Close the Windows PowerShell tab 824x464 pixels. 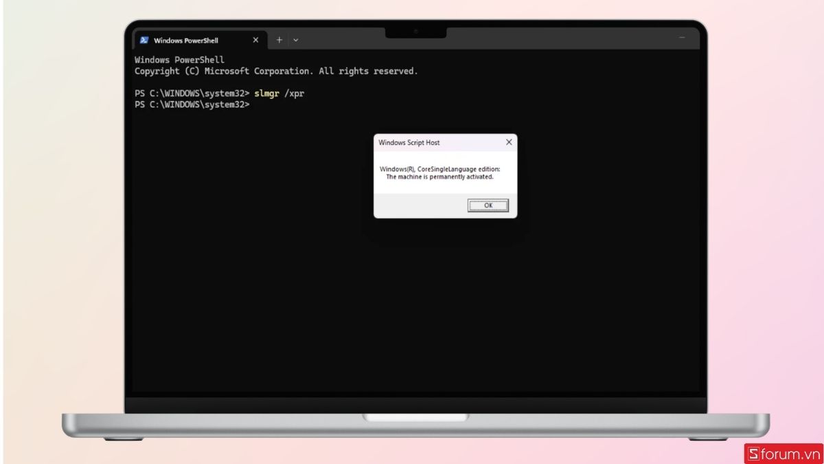[x=256, y=40]
